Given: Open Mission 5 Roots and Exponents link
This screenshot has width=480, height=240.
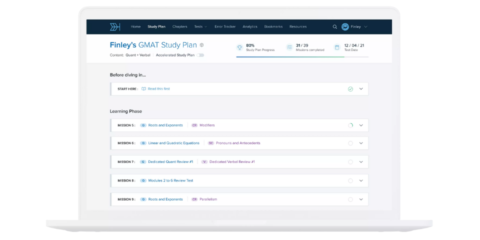Looking at the screenshot, I should point(165,125).
